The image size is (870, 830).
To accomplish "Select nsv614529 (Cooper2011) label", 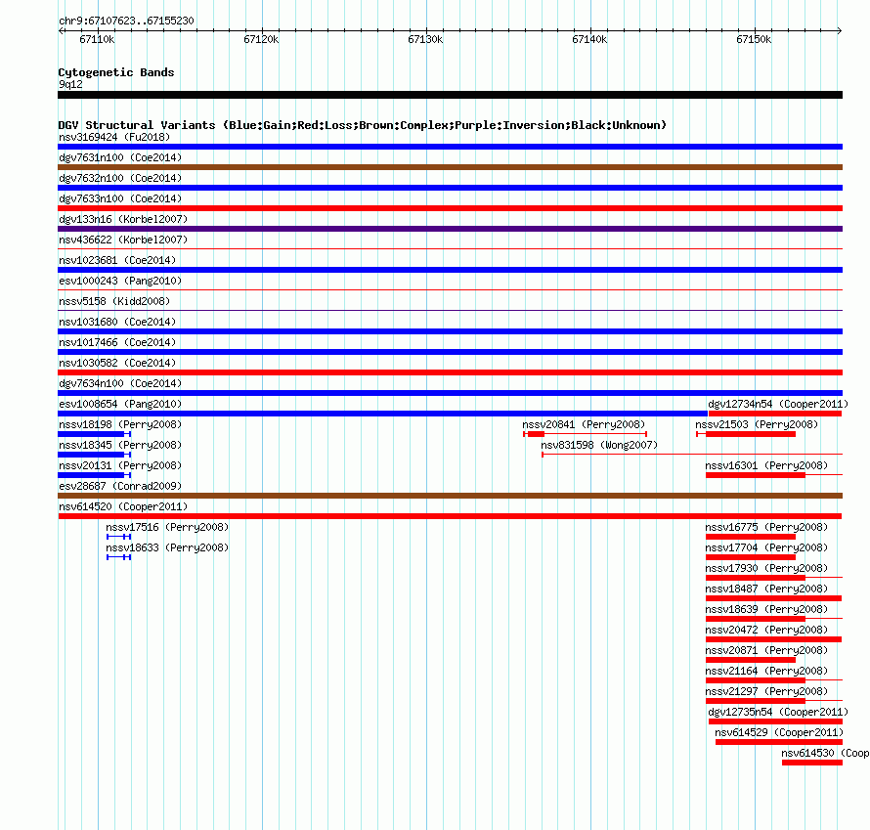I will tap(779, 732).
